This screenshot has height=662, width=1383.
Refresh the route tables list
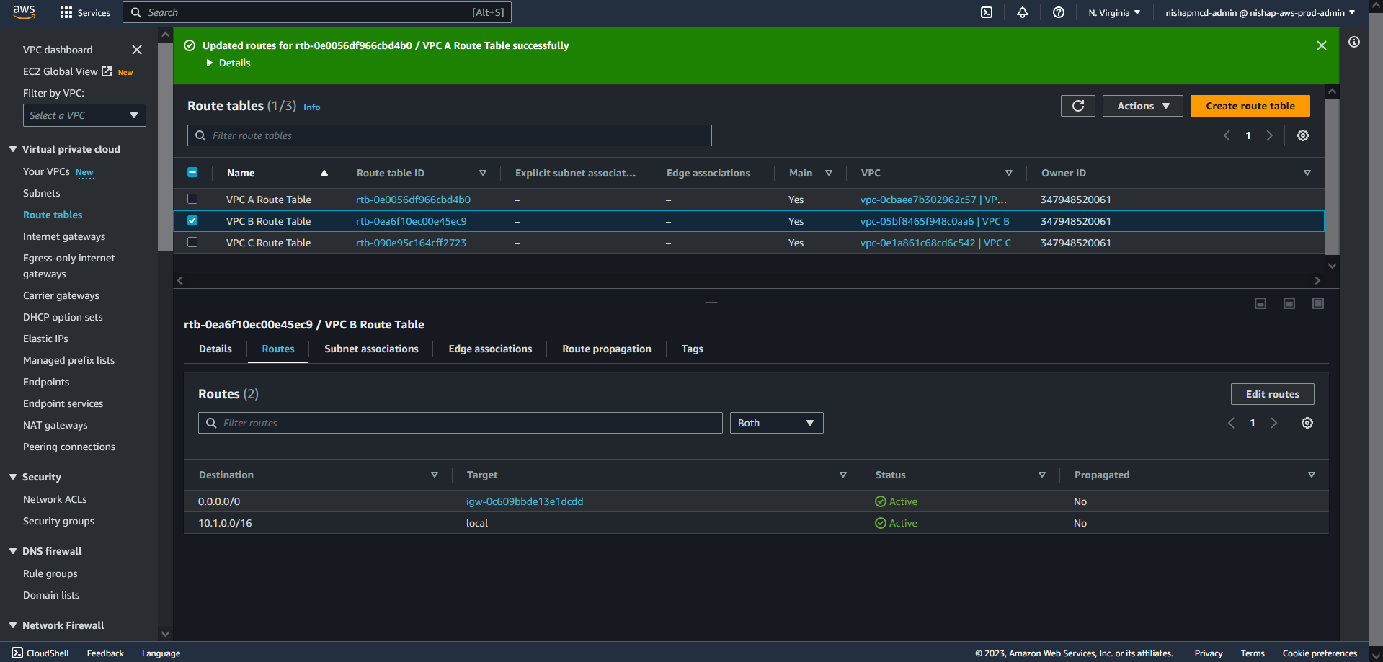coord(1077,106)
